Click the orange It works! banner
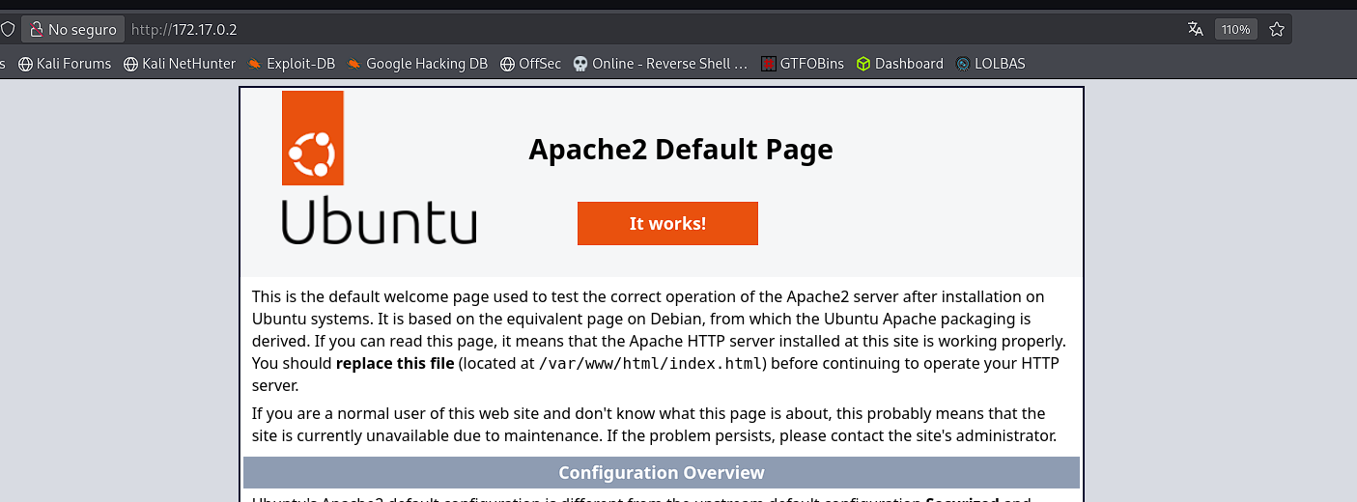The width and height of the screenshot is (1357, 502). click(x=667, y=223)
